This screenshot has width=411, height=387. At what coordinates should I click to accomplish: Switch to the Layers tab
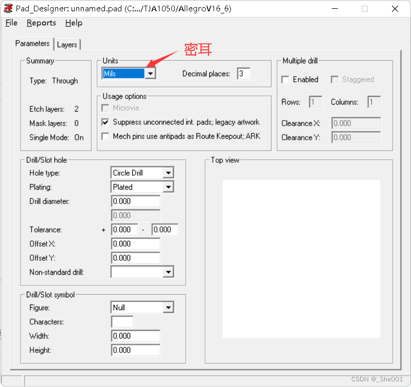pyautogui.click(x=67, y=45)
